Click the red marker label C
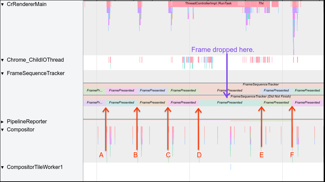 pyautogui.click(x=168, y=155)
